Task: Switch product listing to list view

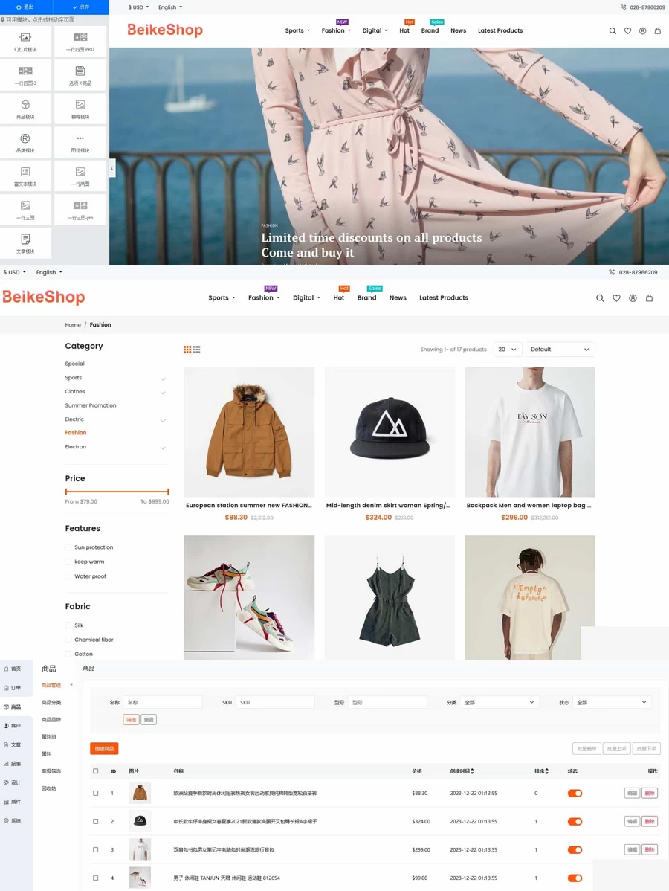Action: [198, 348]
